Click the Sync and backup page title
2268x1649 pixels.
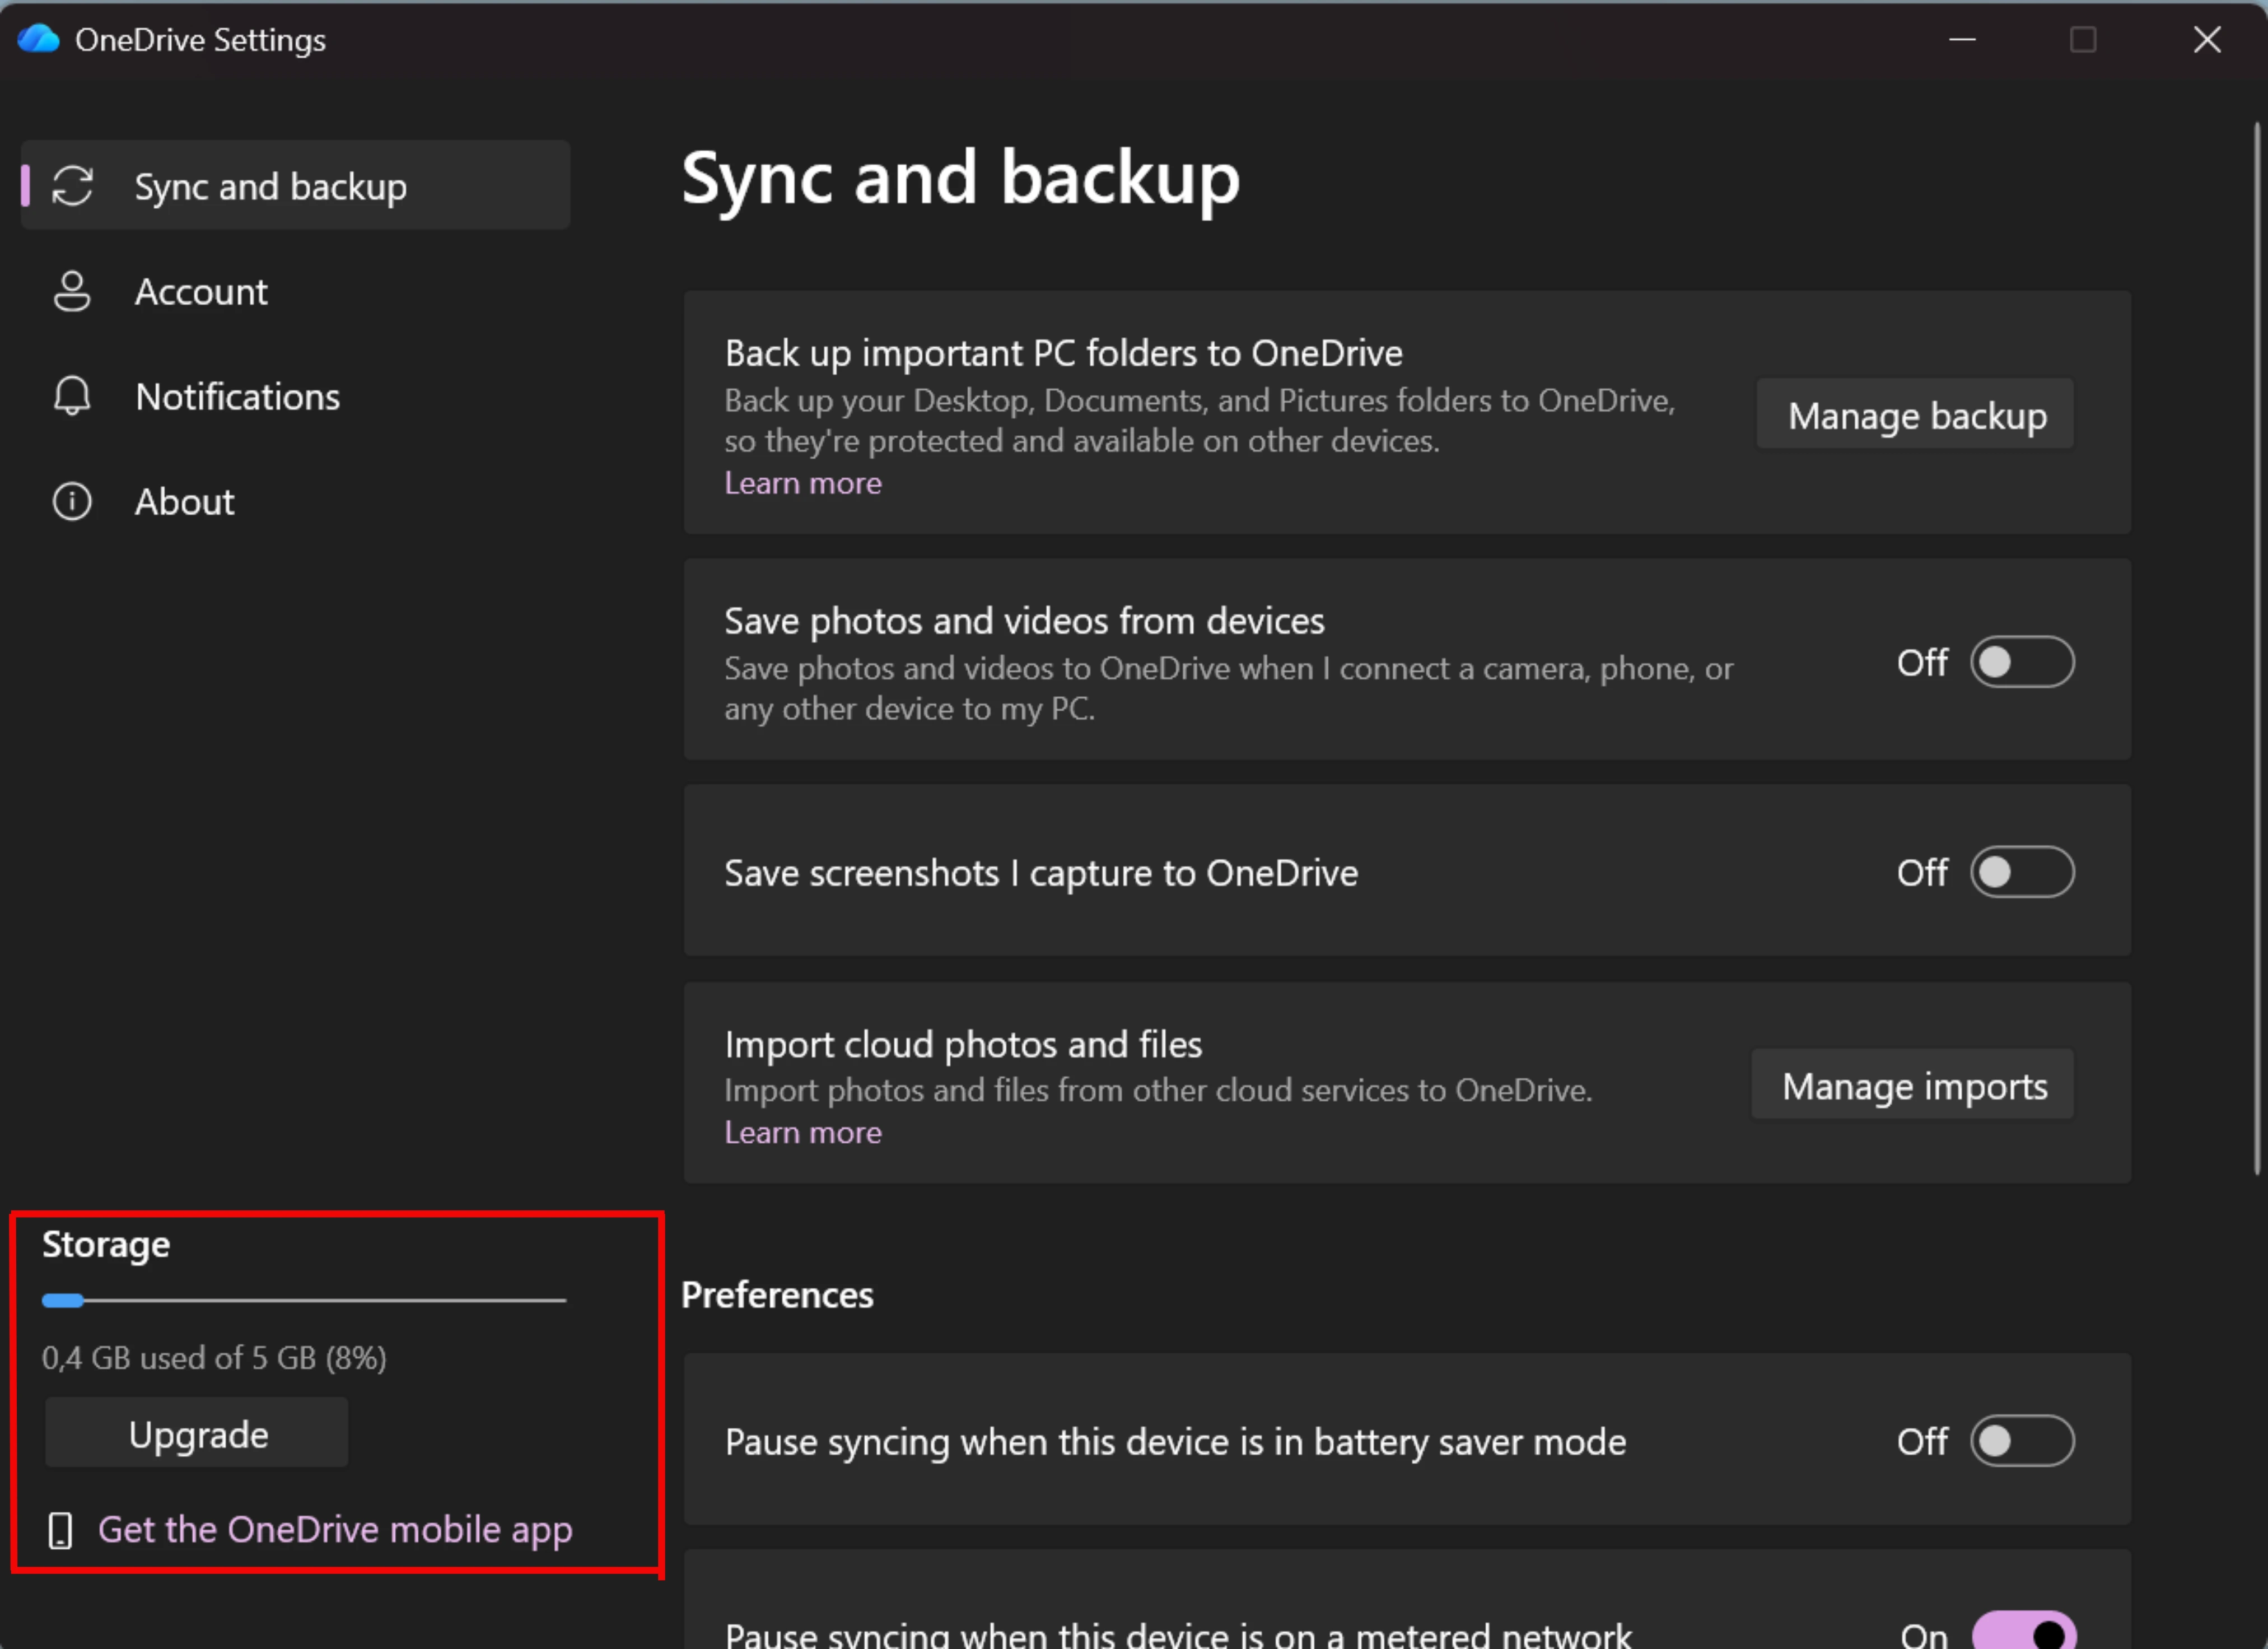click(960, 180)
